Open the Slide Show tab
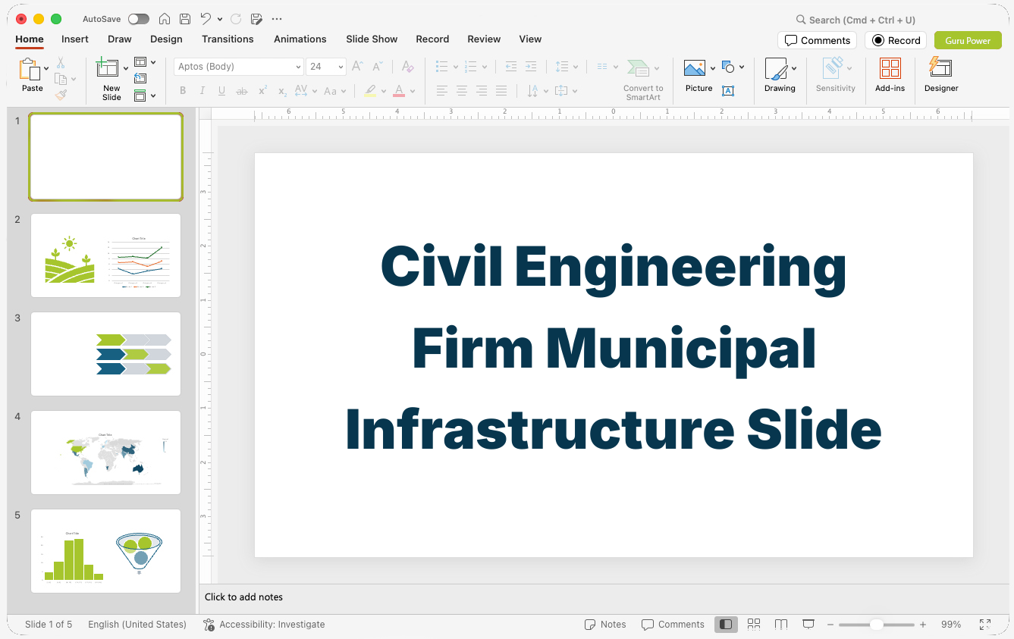1014x639 pixels. pyautogui.click(x=372, y=39)
